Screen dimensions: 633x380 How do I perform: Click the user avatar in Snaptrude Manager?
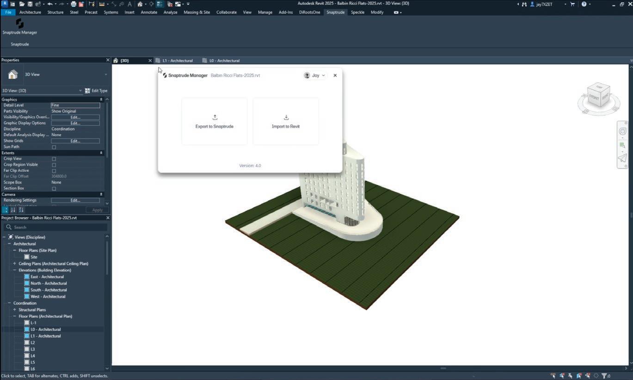tap(307, 75)
